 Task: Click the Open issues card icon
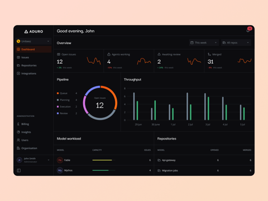(59, 54)
